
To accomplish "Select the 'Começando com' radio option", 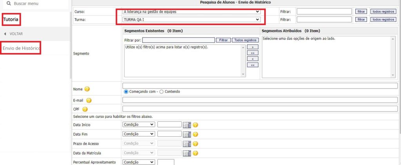I will point(126,92).
